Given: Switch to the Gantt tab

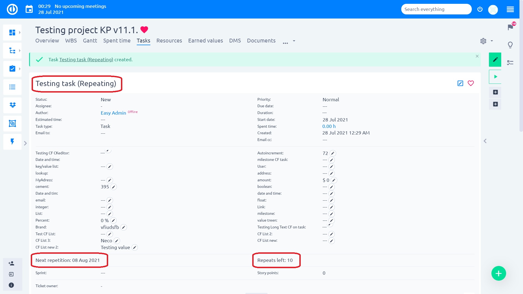Looking at the screenshot, I should click(x=90, y=41).
